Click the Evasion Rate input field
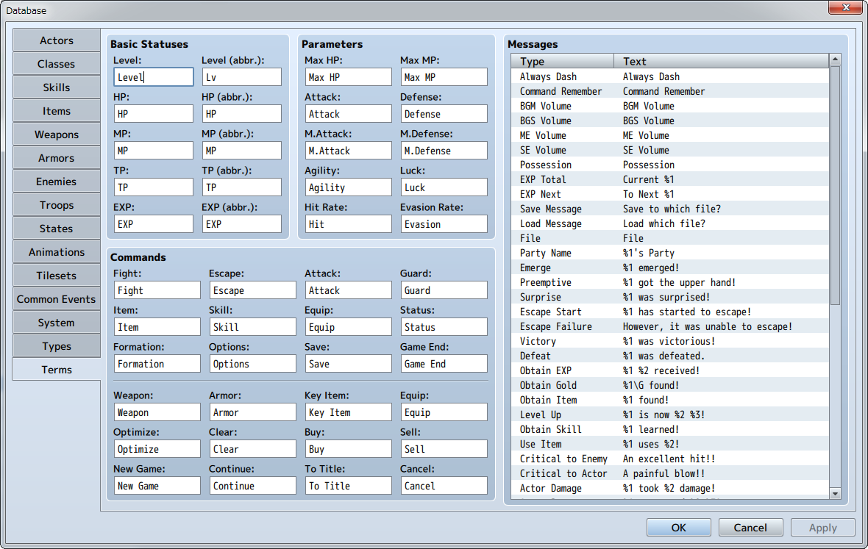 444,224
